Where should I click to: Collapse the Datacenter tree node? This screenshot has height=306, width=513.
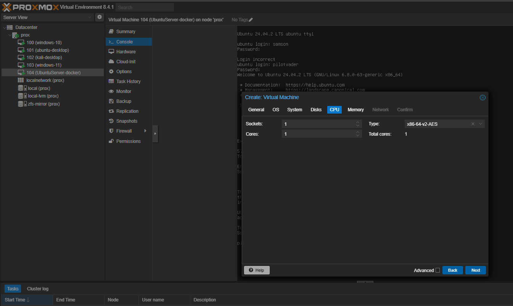pos(4,27)
